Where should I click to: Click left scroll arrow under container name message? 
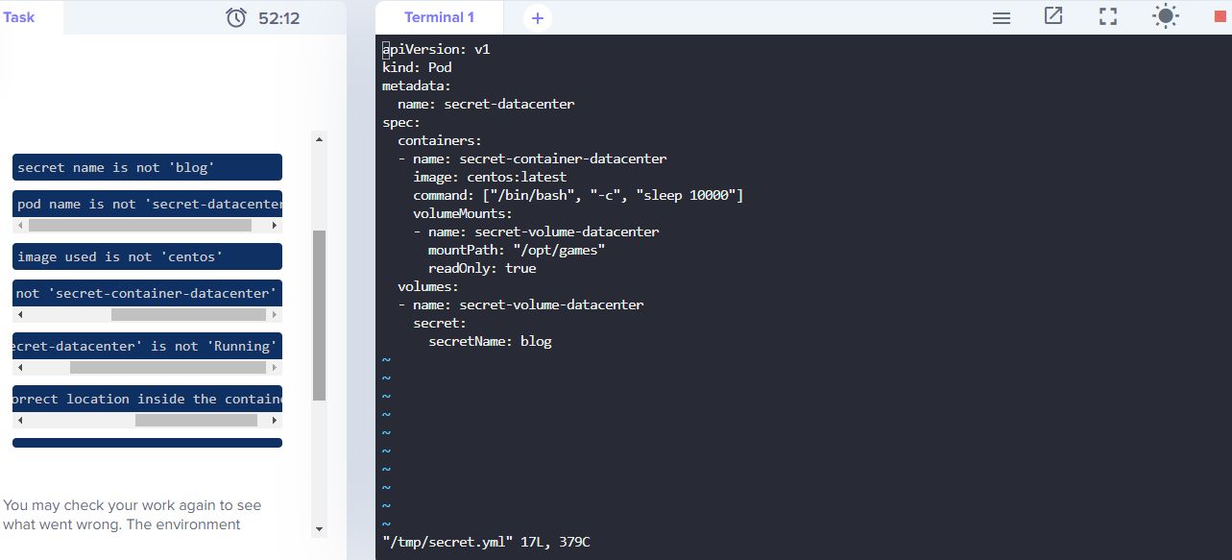(20, 315)
